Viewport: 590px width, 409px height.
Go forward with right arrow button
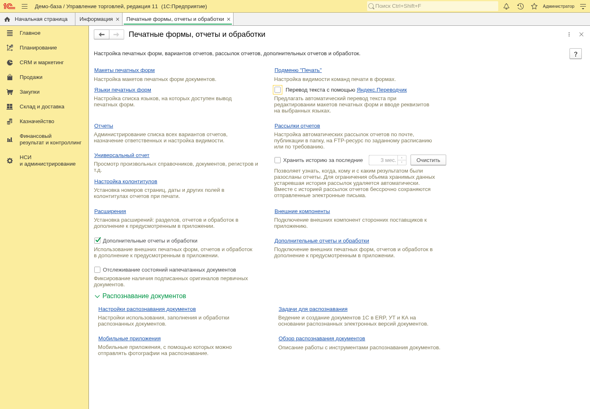[x=116, y=34]
